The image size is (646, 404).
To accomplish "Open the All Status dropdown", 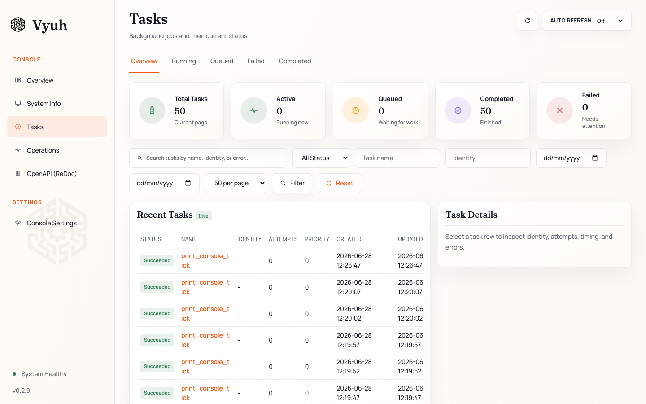I will (321, 158).
